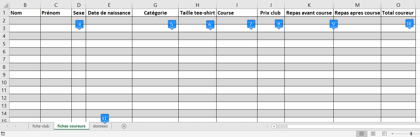Click the blue callout marker numbered 11
Viewport: 420px width, 137px height.
pos(104,118)
